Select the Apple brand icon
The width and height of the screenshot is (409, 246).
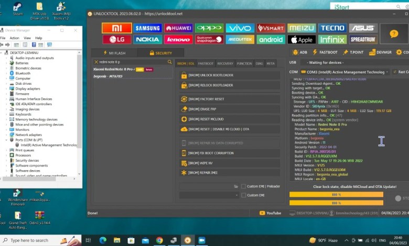click(x=302, y=40)
